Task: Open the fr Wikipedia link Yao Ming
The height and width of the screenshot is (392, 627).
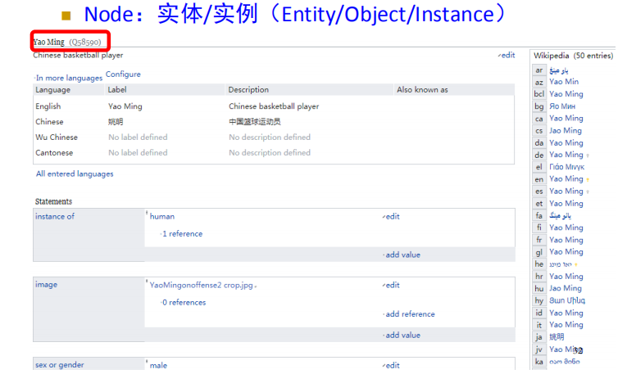Action: (566, 240)
